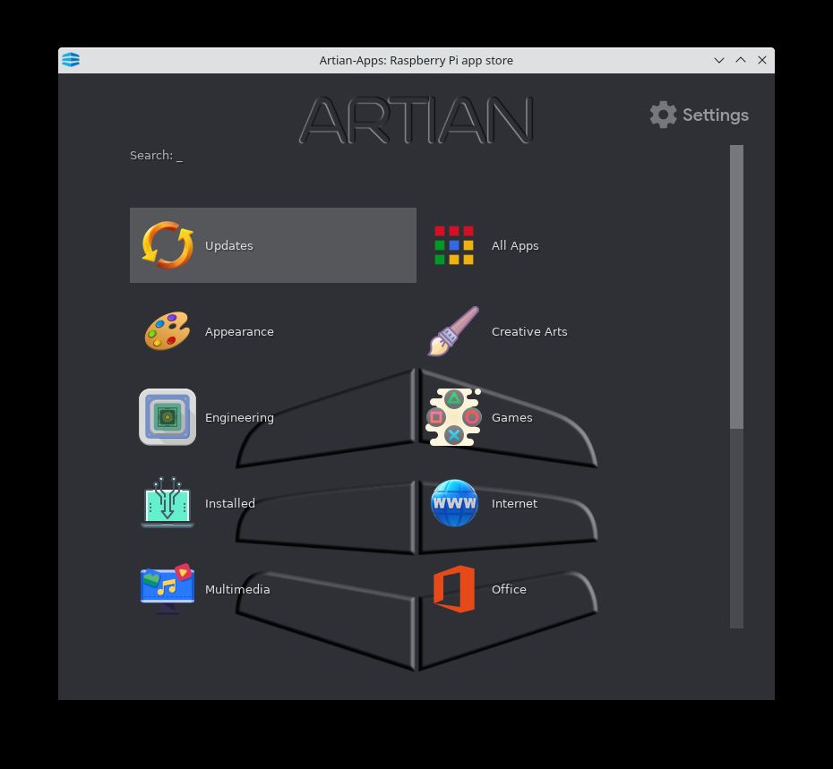The height and width of the screenshot is (769, 833).
Task: Select the Multimedia monitor icon
Action: pos(167,589)
